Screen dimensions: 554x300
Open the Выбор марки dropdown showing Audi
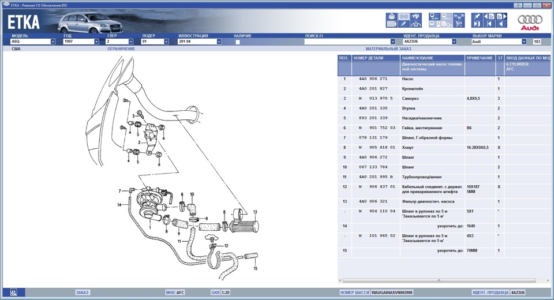(524, 42)
